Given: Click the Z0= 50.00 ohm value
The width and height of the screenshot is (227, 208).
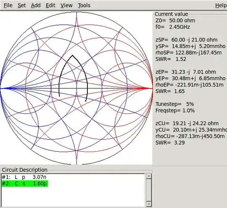Looking at the screenshot, I should pyautogui.click(x=175, y=21).
